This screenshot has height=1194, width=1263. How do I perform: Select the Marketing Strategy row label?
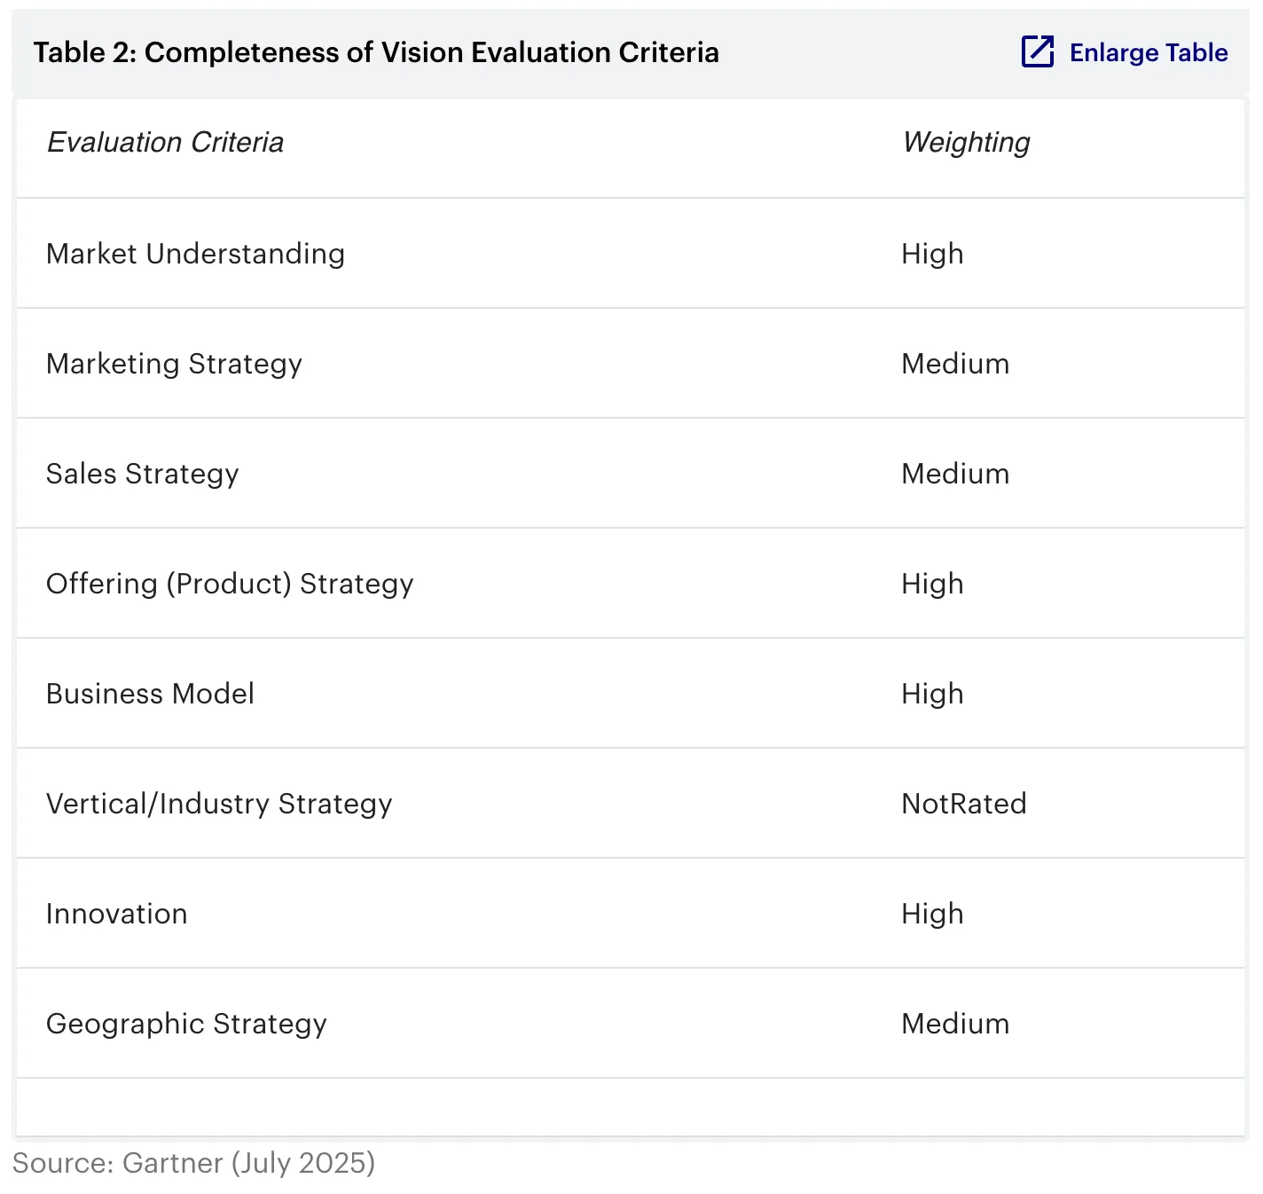tap(174, 364)
